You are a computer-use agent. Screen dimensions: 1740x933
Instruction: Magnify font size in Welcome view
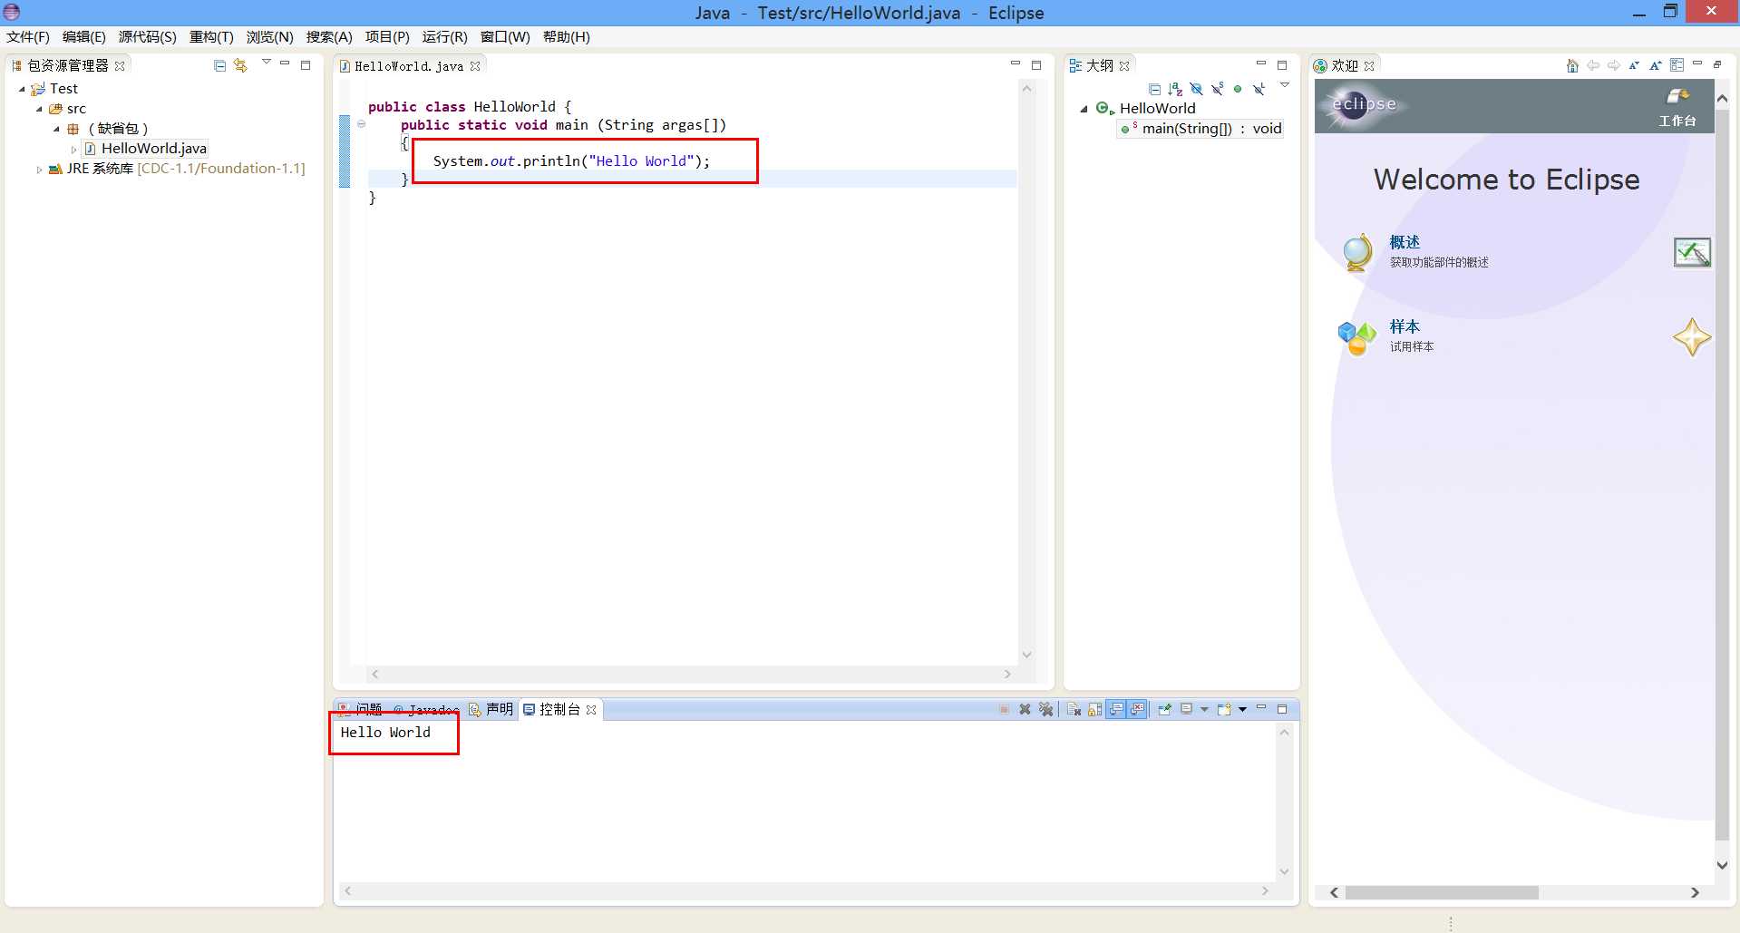point(1656,65)
